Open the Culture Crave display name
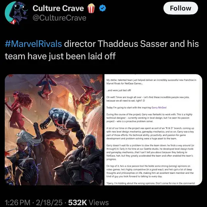 pyautogui.click(x=58, y=8)
